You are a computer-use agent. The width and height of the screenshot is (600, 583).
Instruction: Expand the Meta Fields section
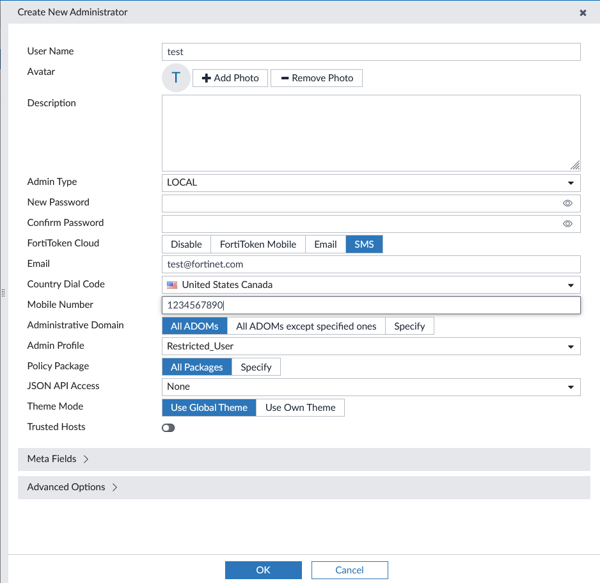tap(304, 459)
